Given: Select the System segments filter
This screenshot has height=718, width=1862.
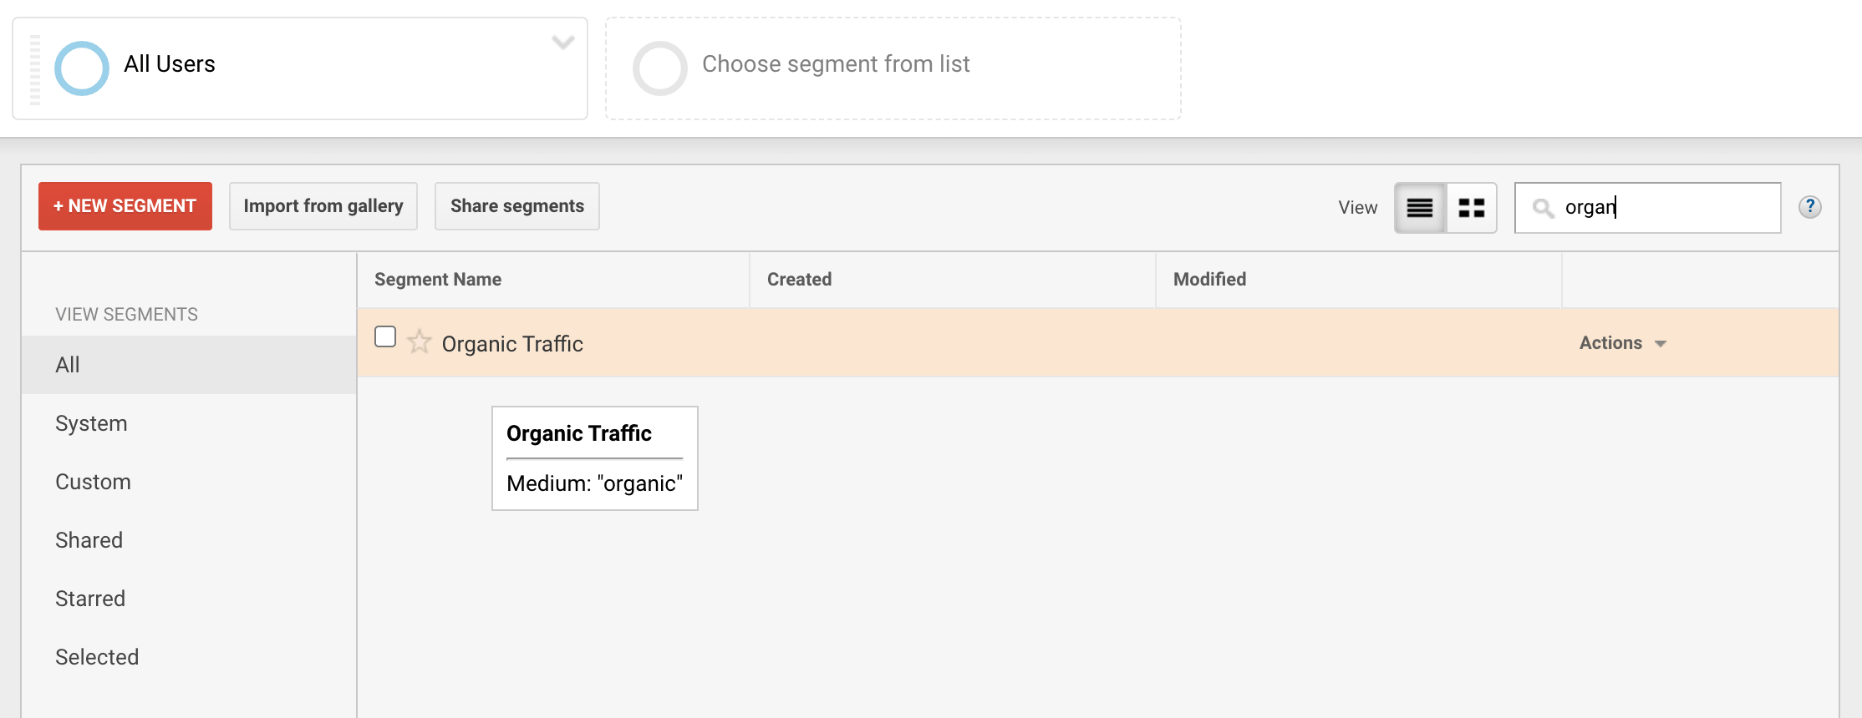Looking at the screenshot, I should click(x=91, y=423).
